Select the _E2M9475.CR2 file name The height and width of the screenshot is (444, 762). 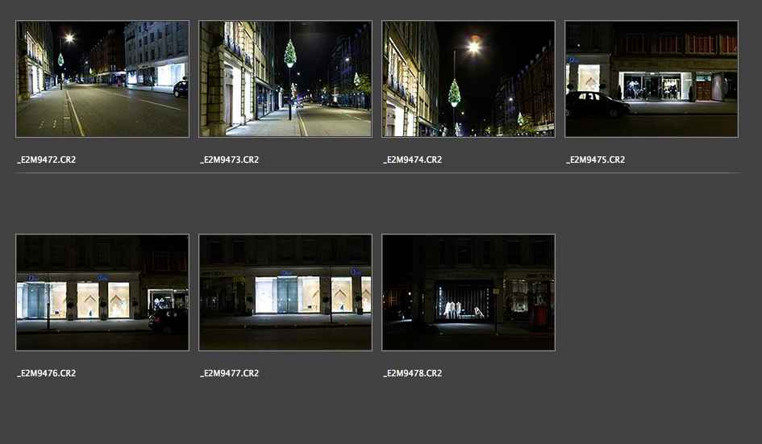(596, 160)
